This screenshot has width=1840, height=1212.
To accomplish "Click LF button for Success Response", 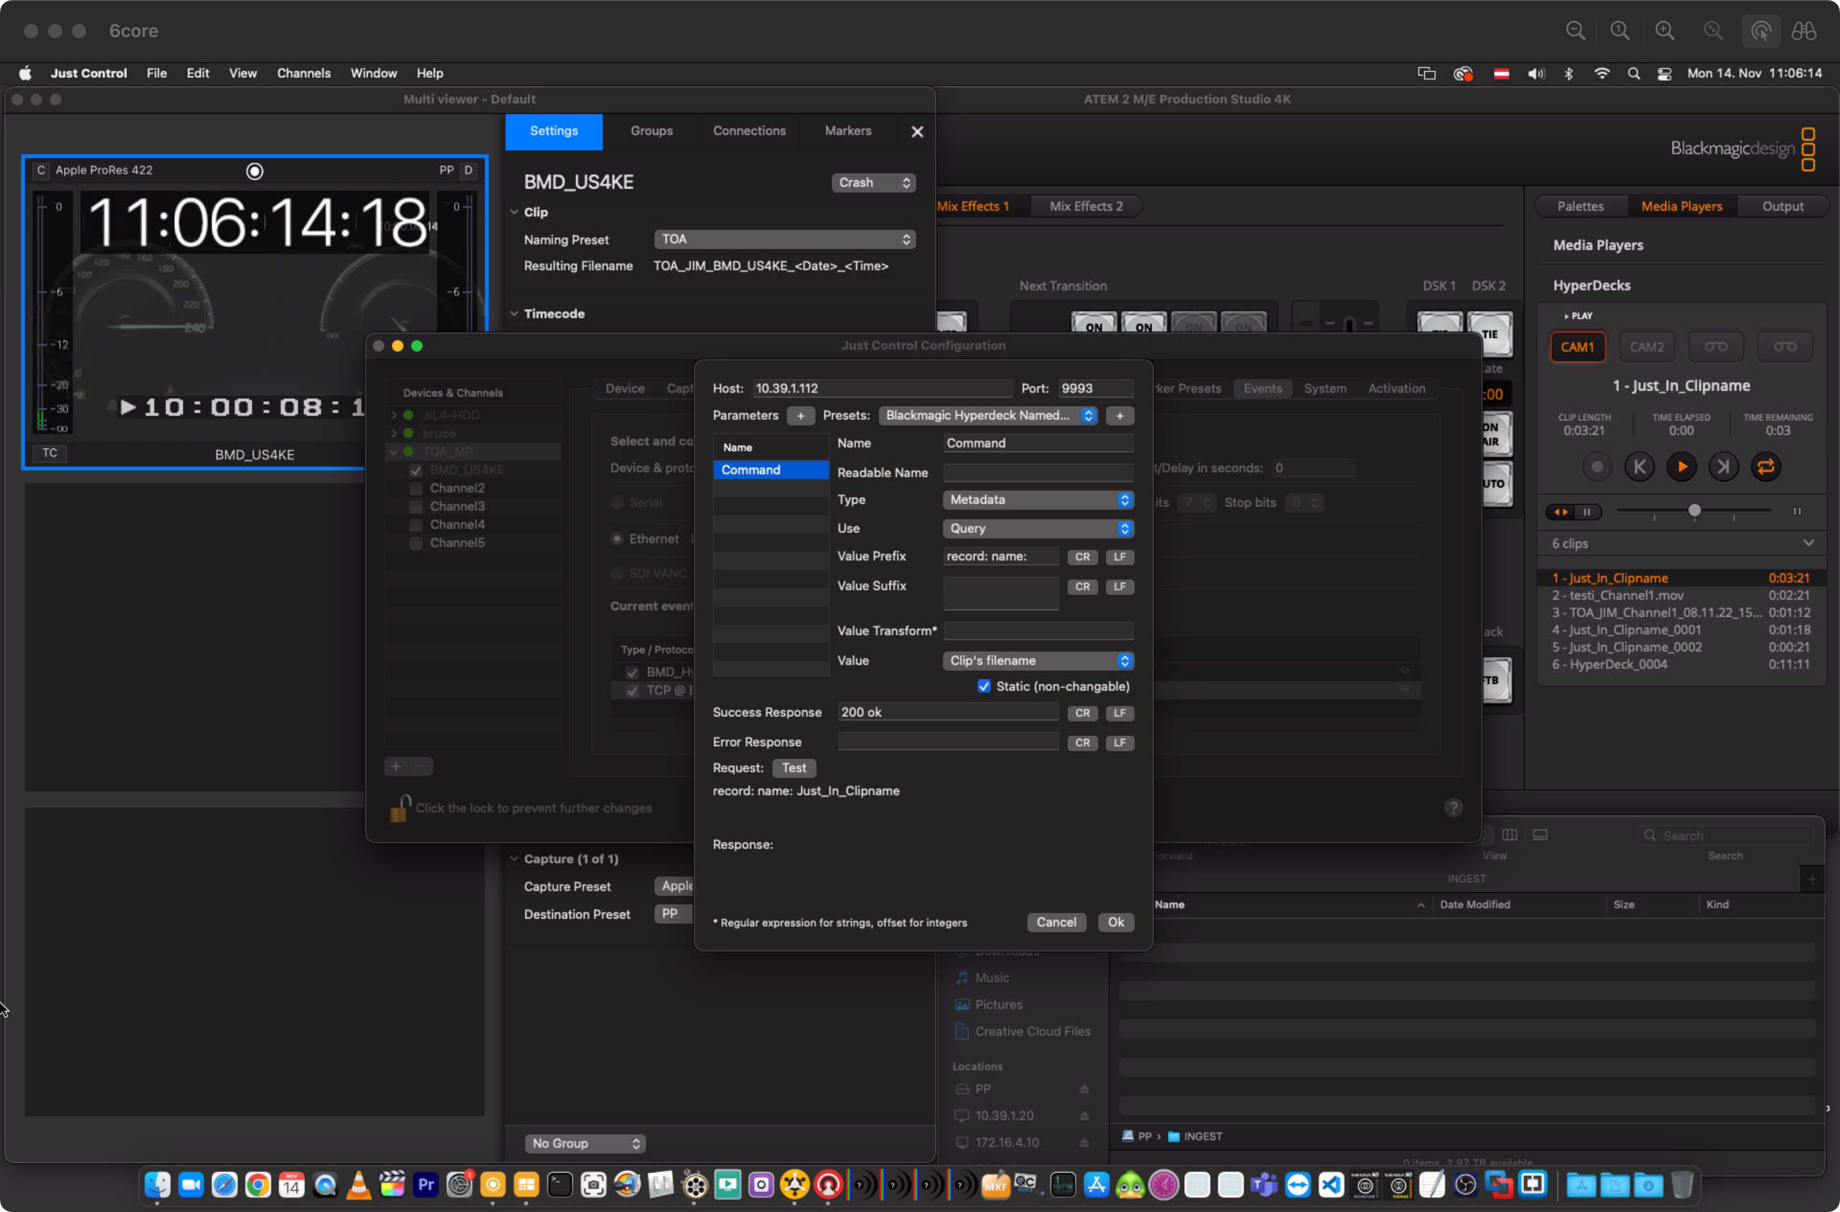I will pyautogui.click(x=1119, y=713).
